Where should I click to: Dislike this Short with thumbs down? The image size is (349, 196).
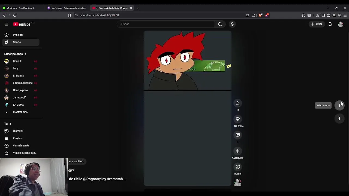click(x=238, y=119)
